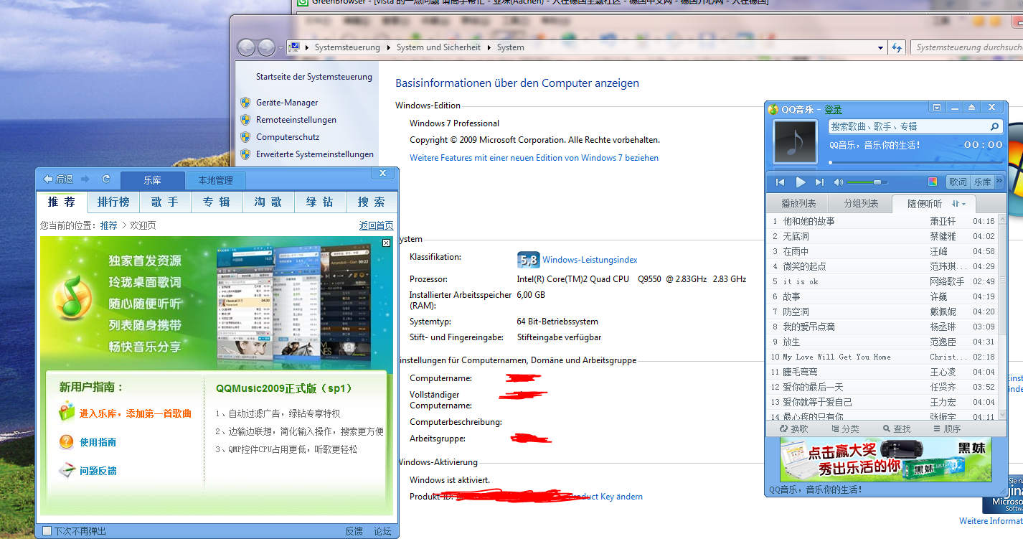Open the 淘 歌 section tab
The image size is (1023, 539).
268,202
